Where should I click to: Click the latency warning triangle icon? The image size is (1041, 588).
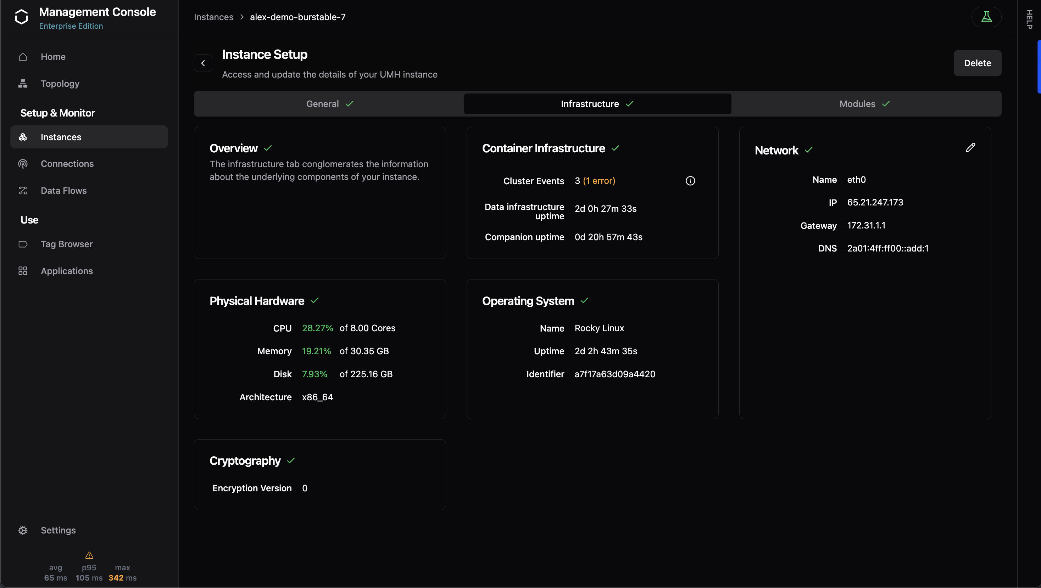89,555
